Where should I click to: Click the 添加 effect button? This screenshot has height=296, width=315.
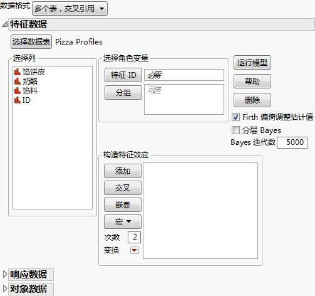[123, 171]
